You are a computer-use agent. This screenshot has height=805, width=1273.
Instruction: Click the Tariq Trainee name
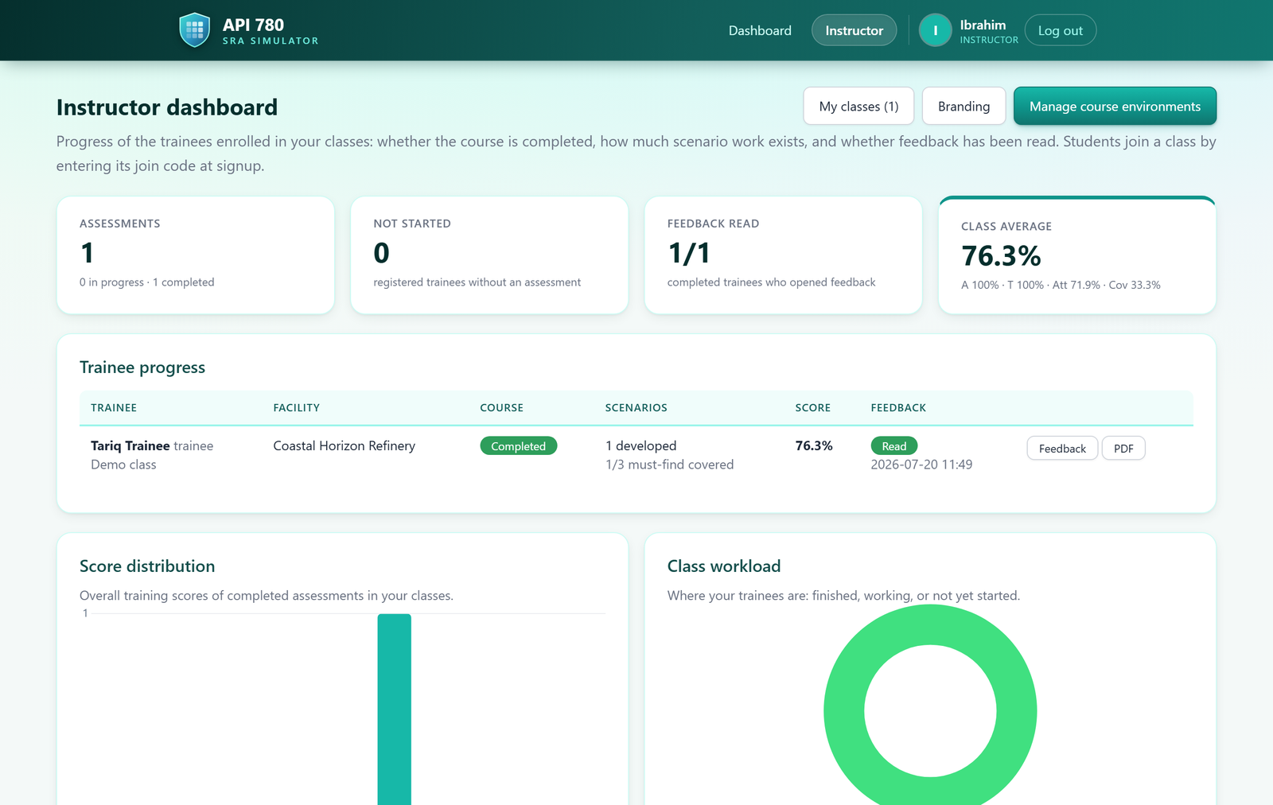(130, 446)
